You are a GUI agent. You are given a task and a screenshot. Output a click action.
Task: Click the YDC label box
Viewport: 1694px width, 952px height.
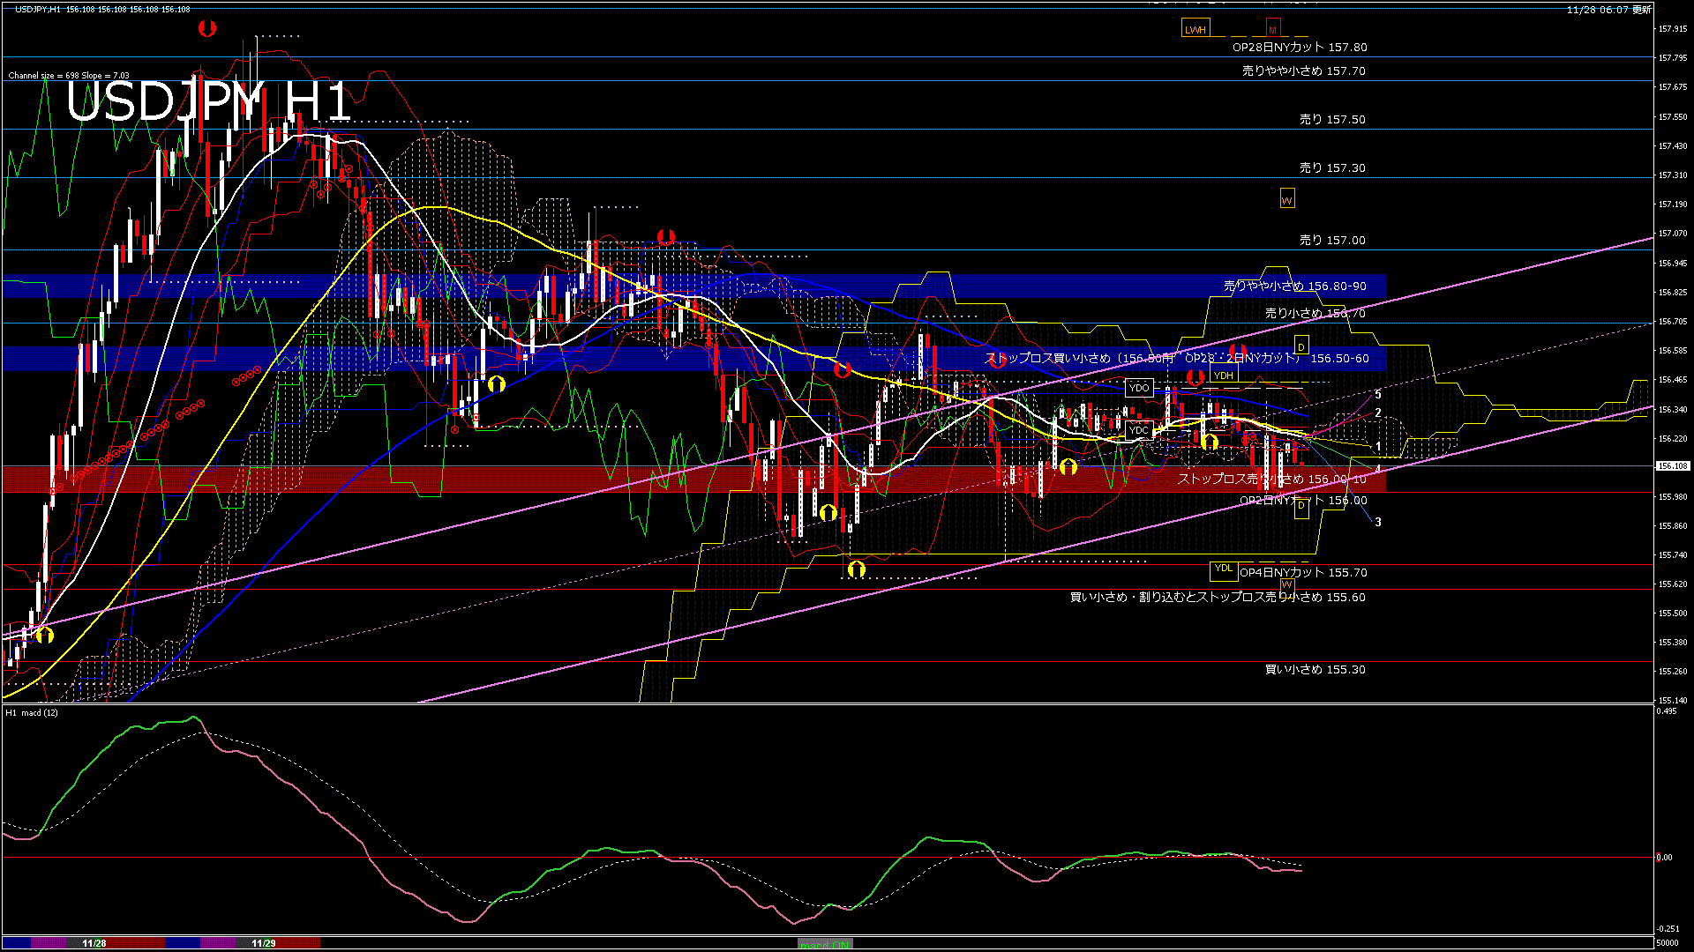coord(1139,430)
